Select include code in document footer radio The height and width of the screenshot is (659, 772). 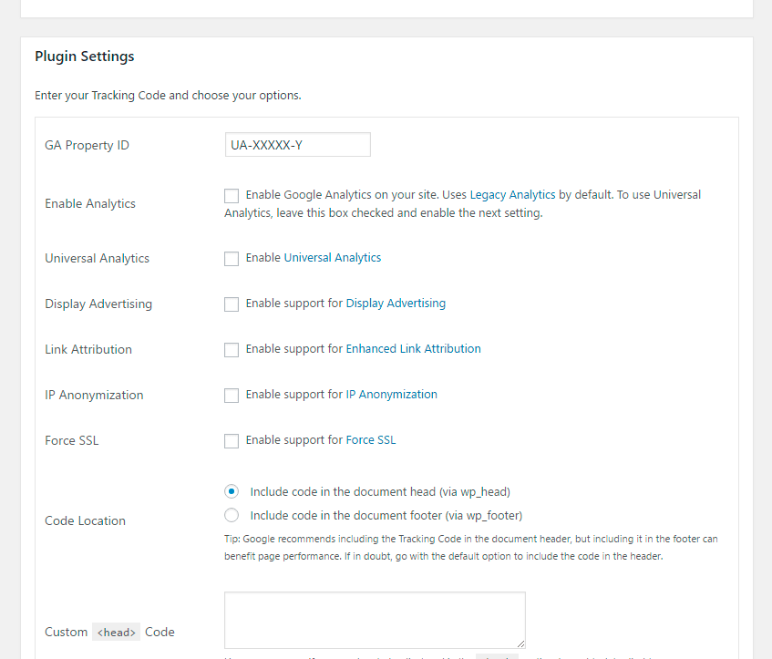tap(232, 515)
